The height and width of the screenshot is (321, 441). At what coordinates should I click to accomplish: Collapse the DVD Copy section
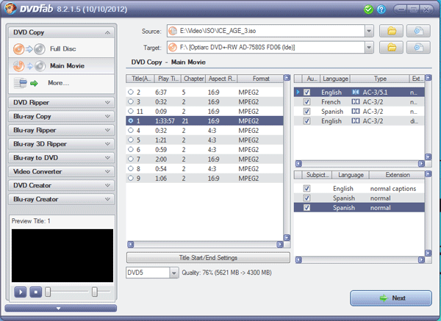108,32
